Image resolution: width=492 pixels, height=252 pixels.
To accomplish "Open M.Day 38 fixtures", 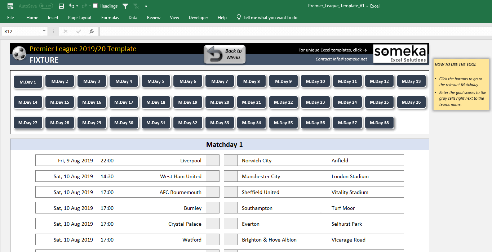I will (x=379, y=123).
